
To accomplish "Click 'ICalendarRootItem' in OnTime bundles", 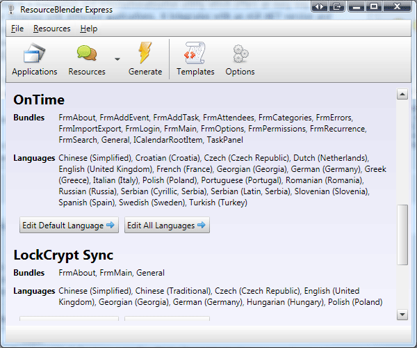I will point(167,140).
